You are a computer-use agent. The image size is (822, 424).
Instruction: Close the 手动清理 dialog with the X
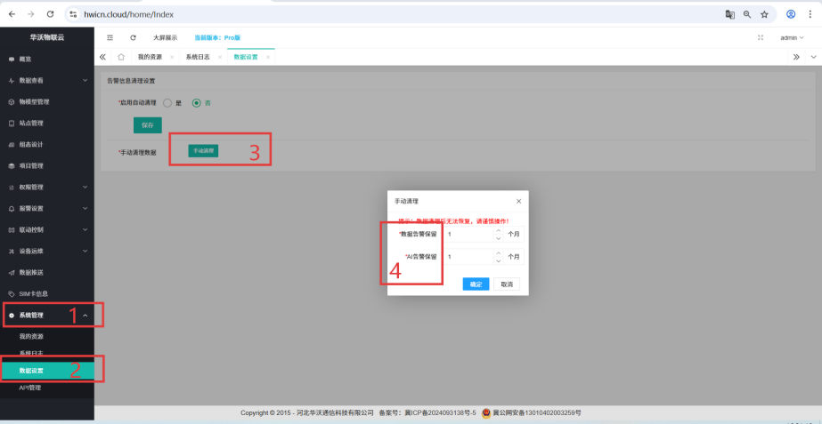click(x=518, y=202)
